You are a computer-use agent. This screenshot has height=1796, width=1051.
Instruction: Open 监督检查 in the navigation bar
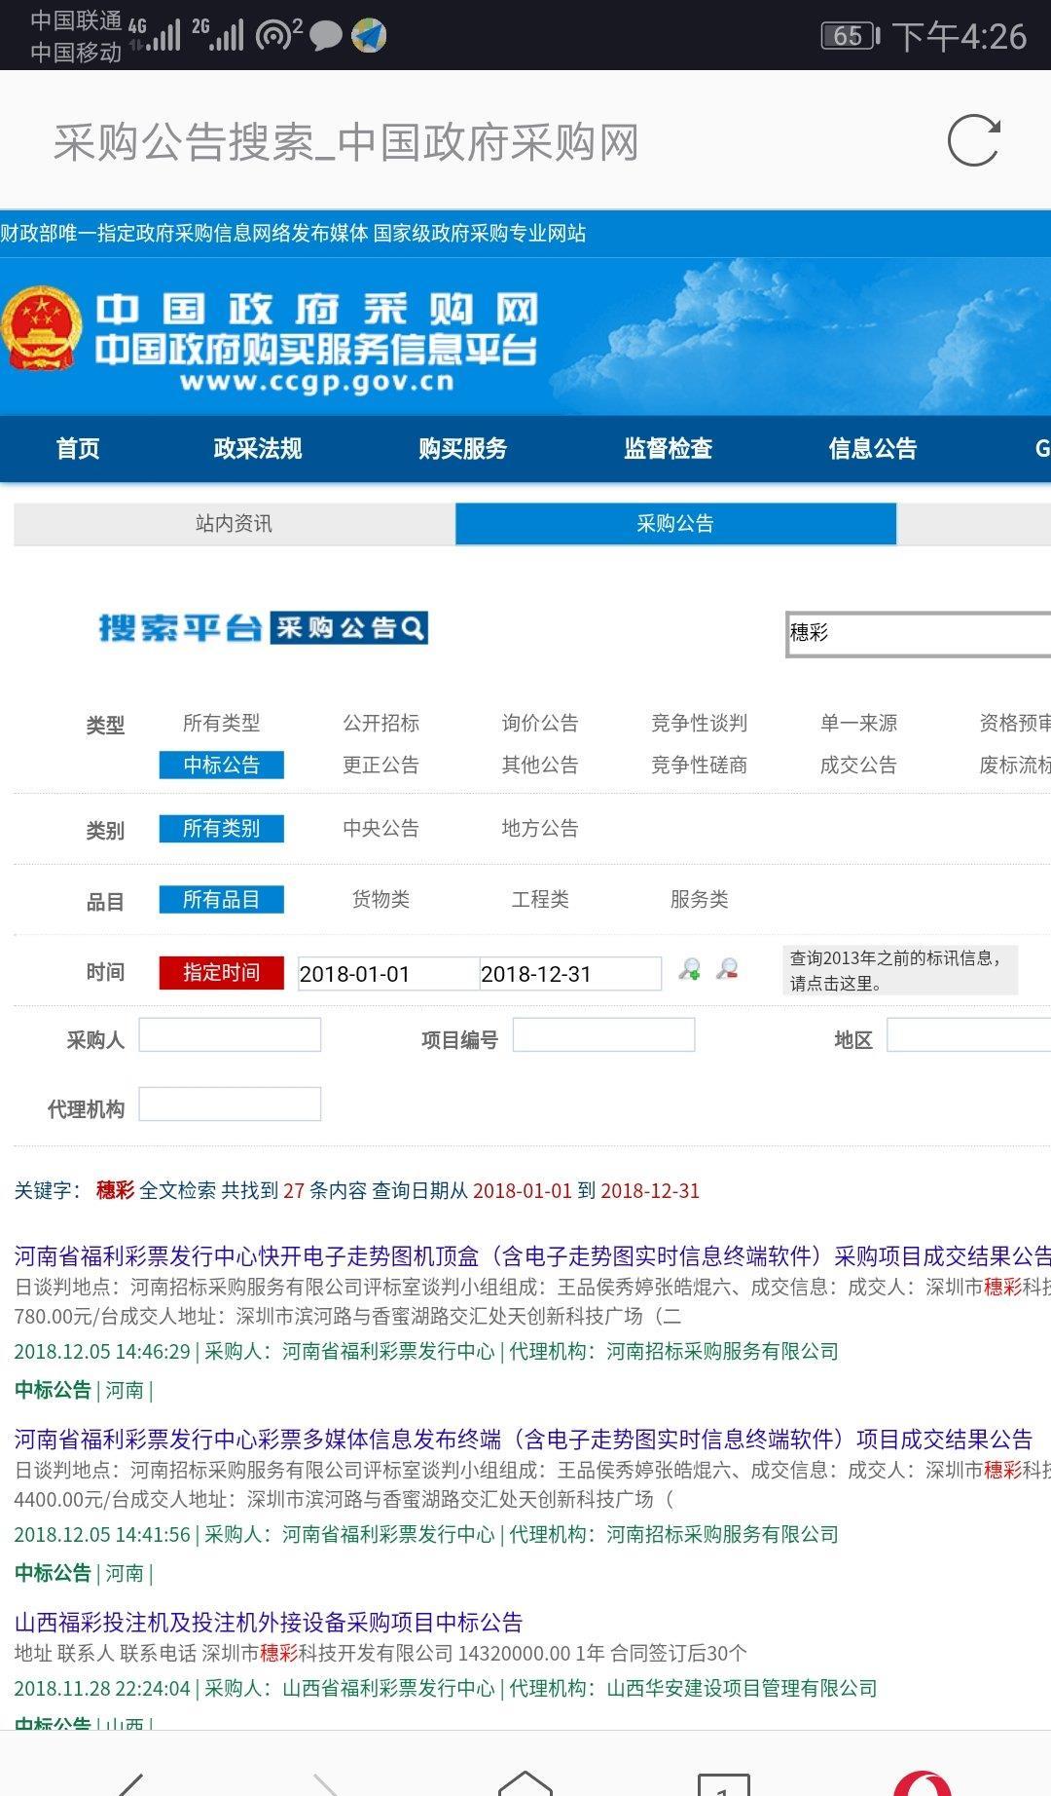click(x=669, y=449)
